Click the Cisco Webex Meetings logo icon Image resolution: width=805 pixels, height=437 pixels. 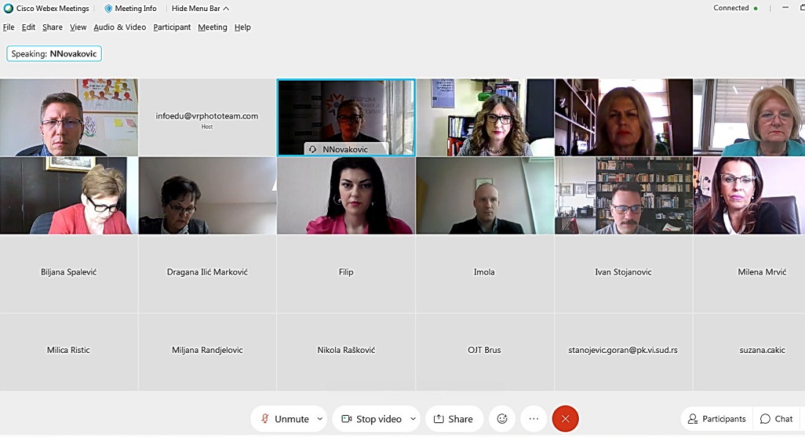point(8,8)
